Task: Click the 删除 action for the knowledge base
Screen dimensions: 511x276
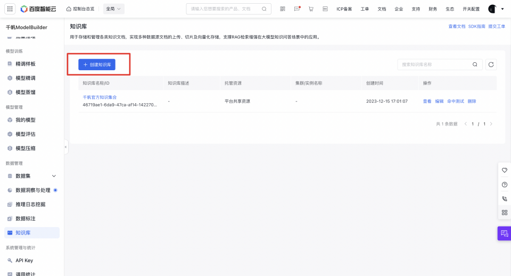Action: tap(472, 101)
